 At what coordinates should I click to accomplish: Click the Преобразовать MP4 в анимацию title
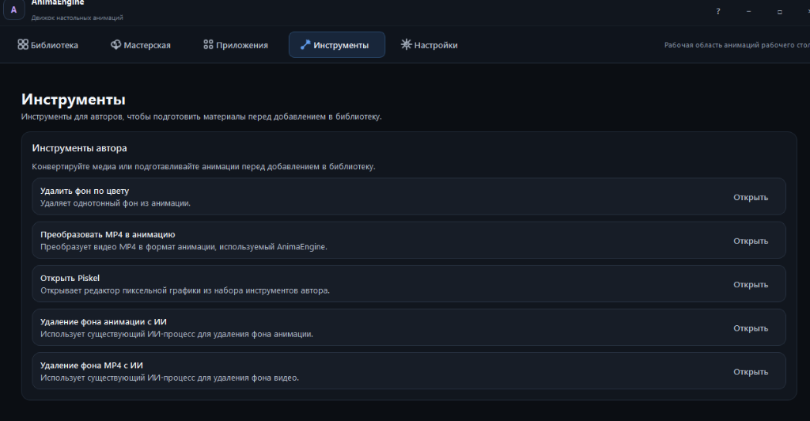coord(108,234)
